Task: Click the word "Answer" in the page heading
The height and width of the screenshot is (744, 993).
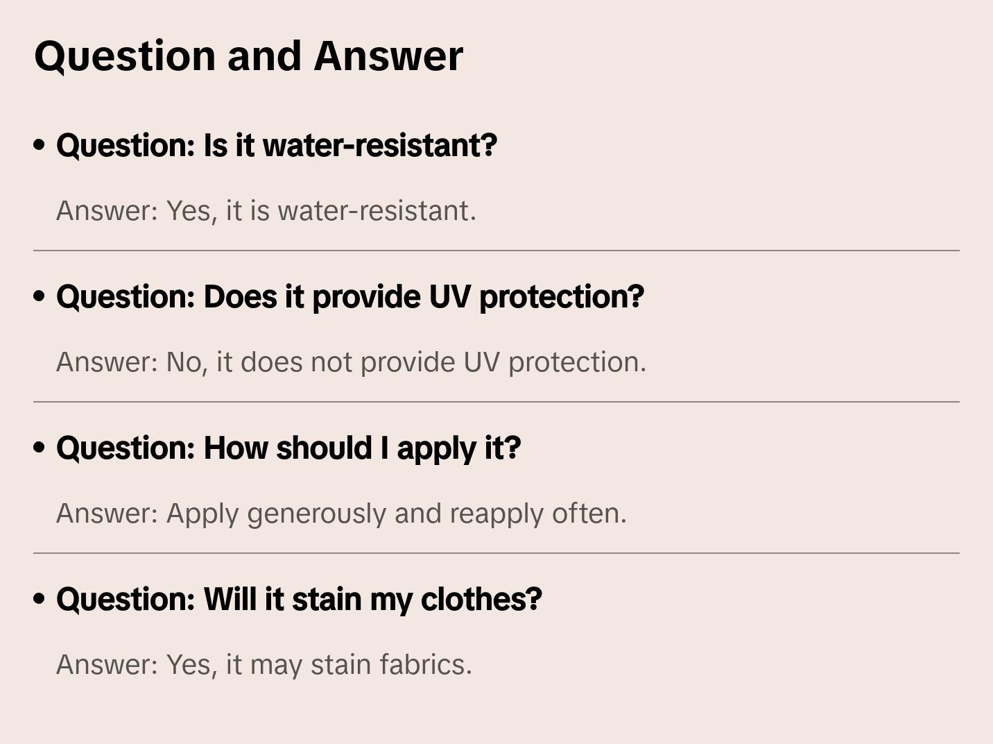Action: coord(388,56)
